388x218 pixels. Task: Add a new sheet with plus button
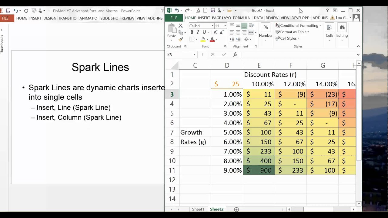click(x=236, y=209)
